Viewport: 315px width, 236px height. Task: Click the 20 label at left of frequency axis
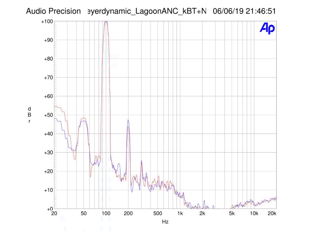(x=54, y=214)
